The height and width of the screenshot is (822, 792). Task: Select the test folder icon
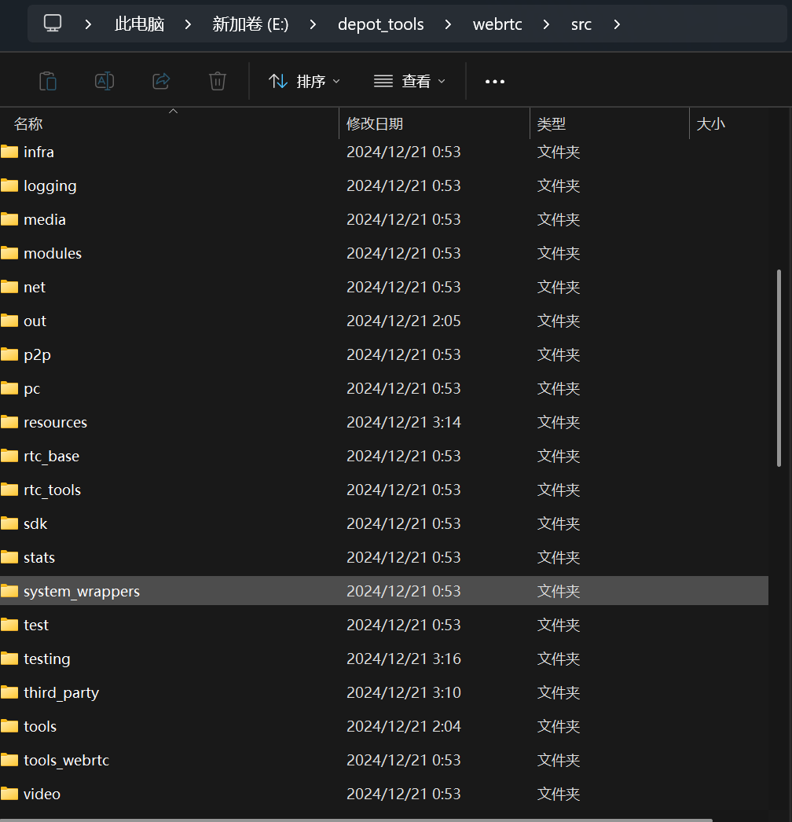click(x=9, y=626)
